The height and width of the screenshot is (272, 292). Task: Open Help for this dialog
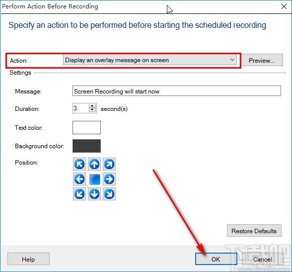click(28, 259)
